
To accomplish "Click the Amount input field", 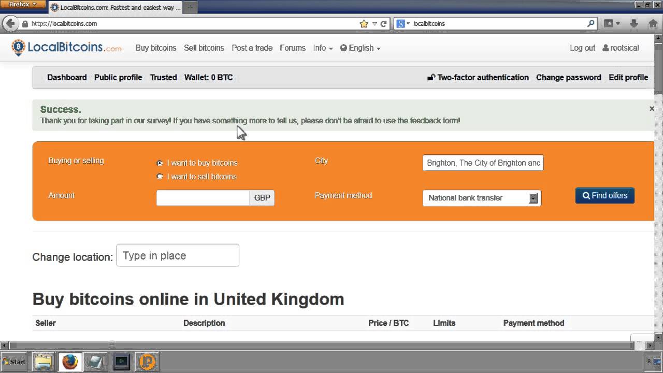I will pos(203,198).
